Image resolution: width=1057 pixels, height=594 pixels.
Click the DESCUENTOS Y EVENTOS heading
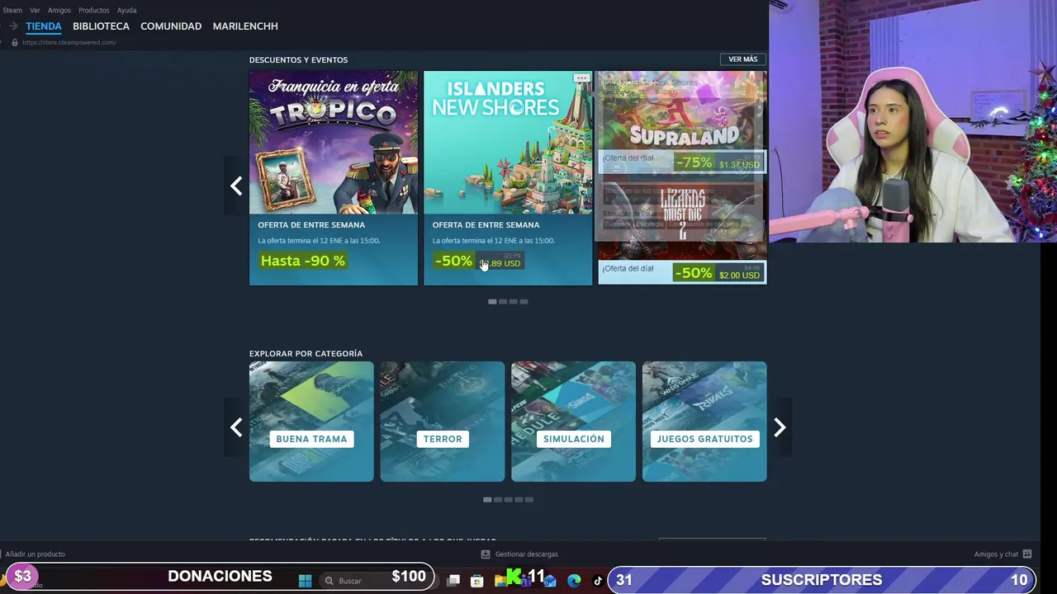click(x=298, y=59)
